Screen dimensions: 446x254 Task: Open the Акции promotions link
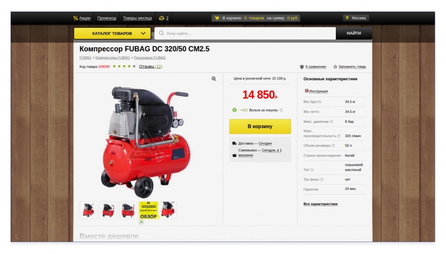(85, 18)
